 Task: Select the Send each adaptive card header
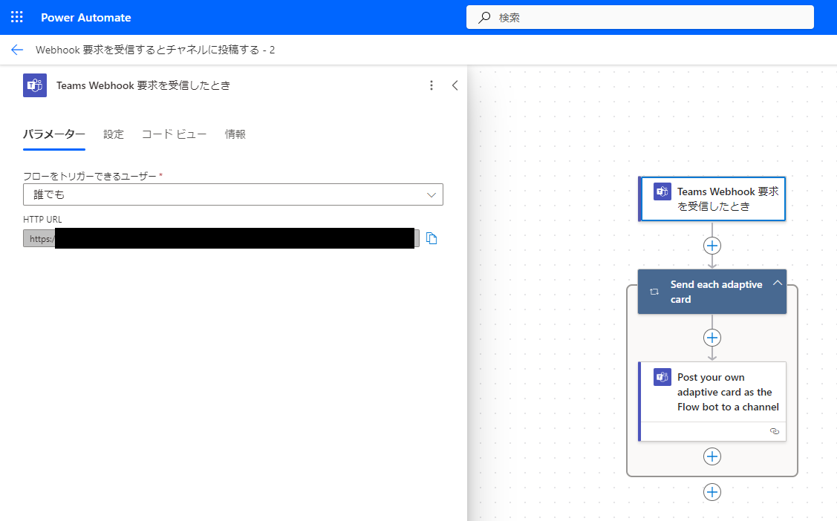pos(712,292)
